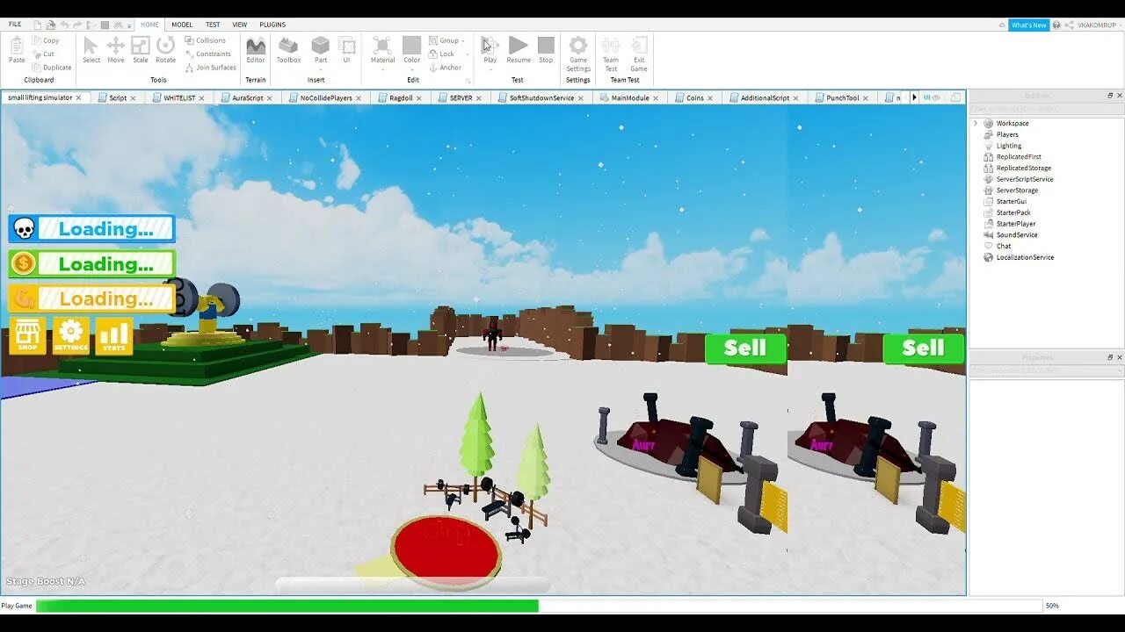Image resolution: width=1125 pixels, height=632 pixels.
Task: Click the share icon beside the username
Action: tap(1070, 25)
